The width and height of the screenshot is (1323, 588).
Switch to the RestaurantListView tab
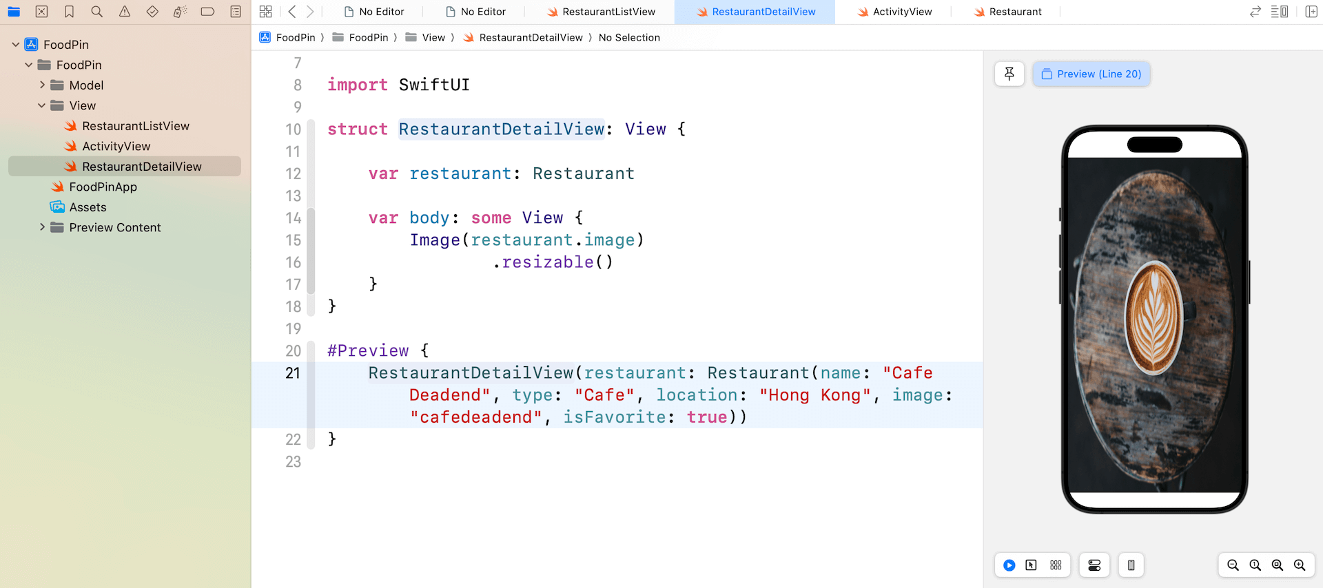click(602, 12)
